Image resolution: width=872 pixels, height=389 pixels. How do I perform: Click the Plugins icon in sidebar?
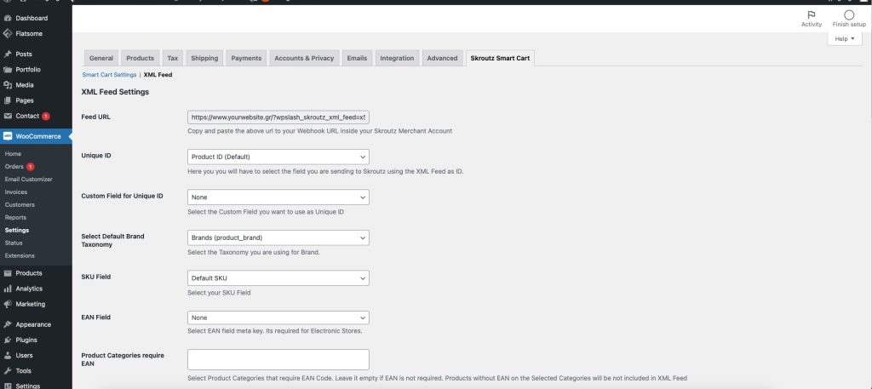click(7, 340)
